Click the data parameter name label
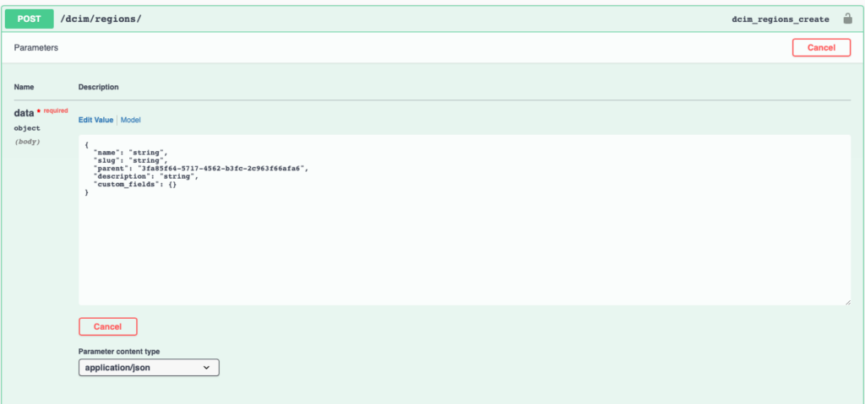865x404 pixels. [x=24, y=112]
